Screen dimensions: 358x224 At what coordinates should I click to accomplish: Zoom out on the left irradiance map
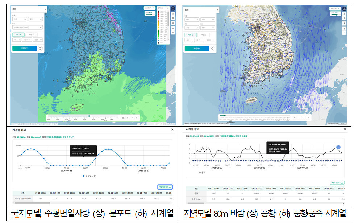click(173, 33)
